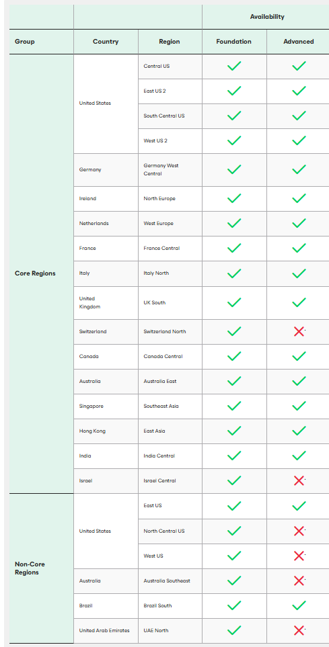The image size is (329, 647).
Task: Click the green check for Germany West Central Advanced
Action: coord(299,169)
